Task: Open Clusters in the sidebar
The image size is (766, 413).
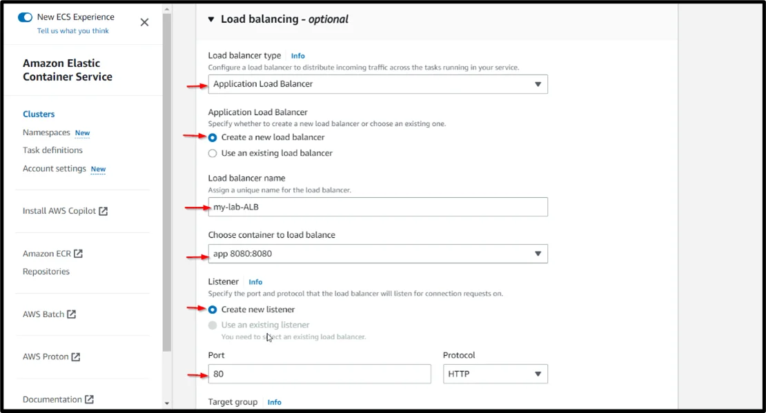Action: point(39,114)
